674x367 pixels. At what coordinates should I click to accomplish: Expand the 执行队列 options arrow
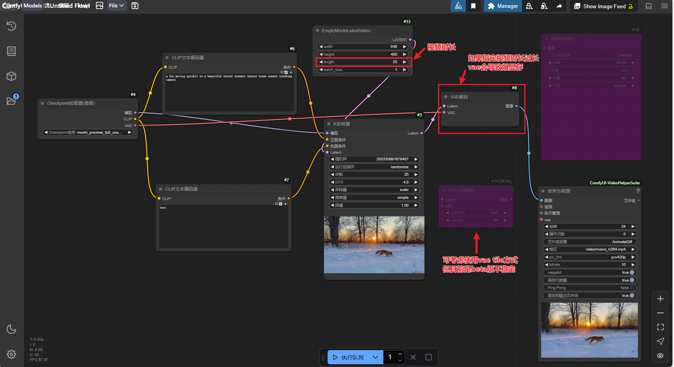pyautogui.click(x=375, y=357)
